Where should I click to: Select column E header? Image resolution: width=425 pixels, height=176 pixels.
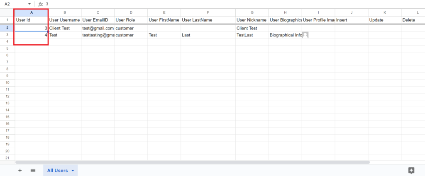(164, 12)
